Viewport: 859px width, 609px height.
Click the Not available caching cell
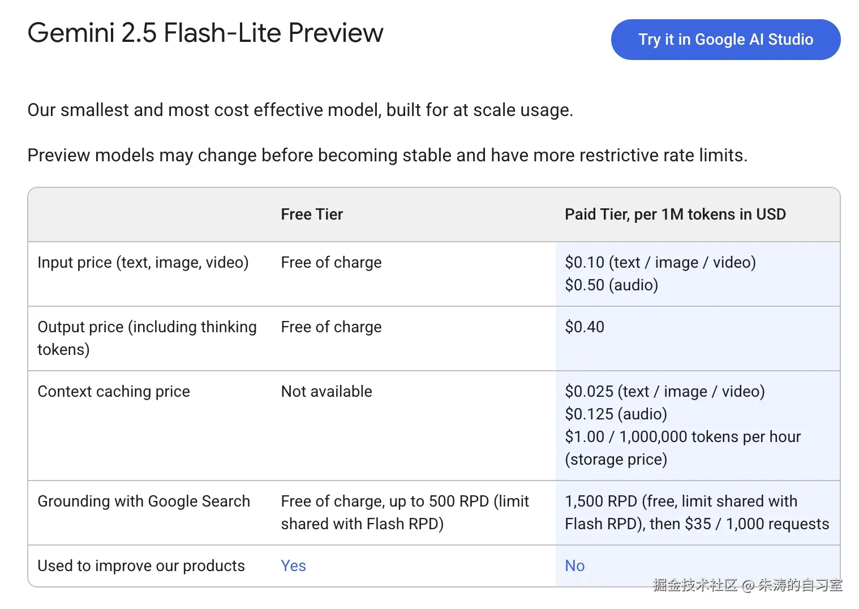coord(327,392)
